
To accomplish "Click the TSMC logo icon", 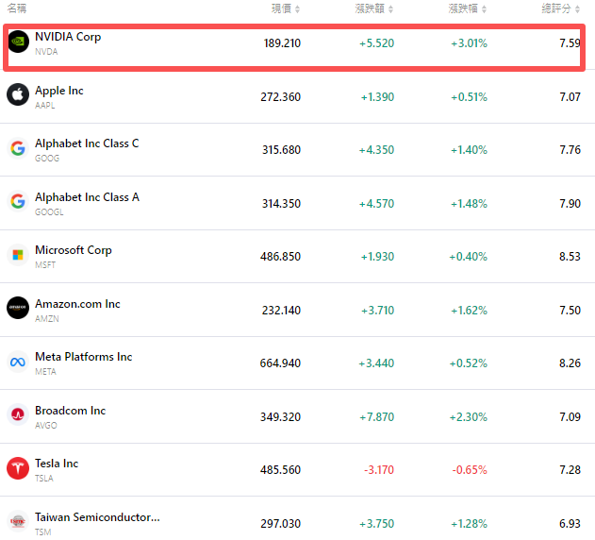I will pyautogui.click(x=18, y=521).
